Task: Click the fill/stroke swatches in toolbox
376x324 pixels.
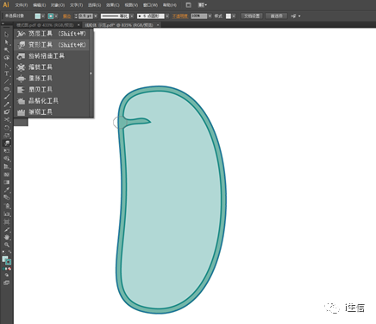Action: 7,260
